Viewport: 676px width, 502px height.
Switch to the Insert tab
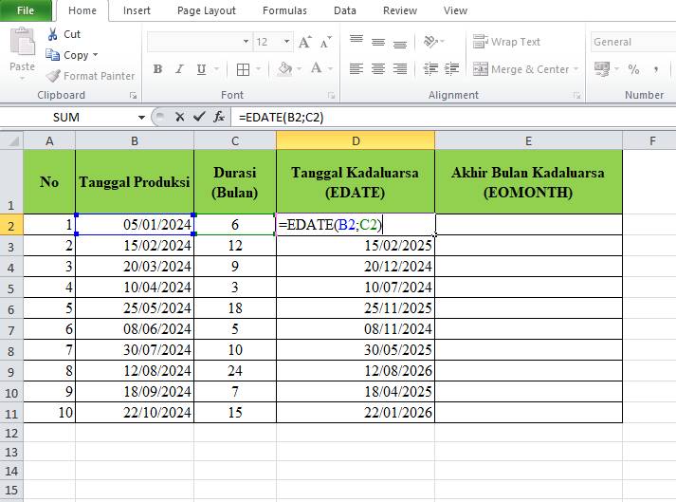pyautogui.click(x=137, y=10)
